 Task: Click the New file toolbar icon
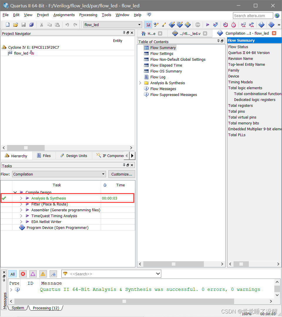click(7, 25)
